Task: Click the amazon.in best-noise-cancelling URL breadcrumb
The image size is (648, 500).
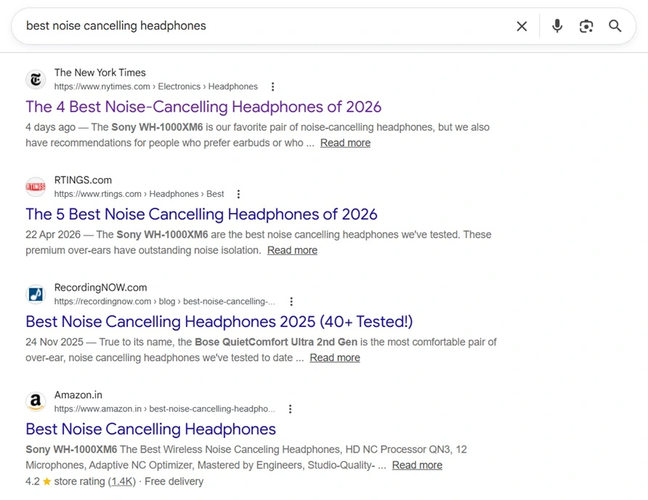Action: tap(164, 409)
